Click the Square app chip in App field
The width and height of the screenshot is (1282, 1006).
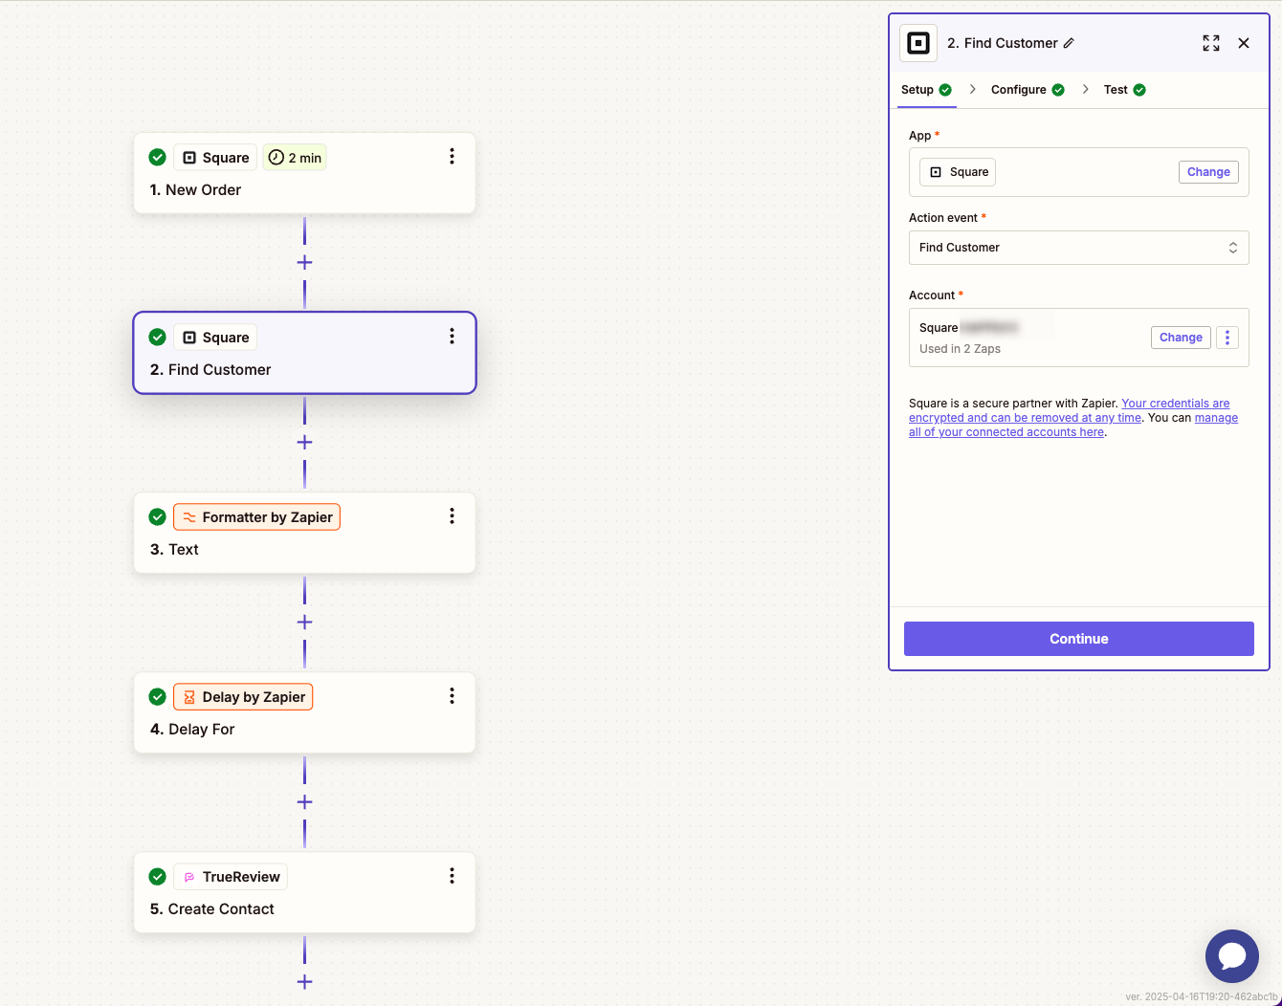[958, 172]
